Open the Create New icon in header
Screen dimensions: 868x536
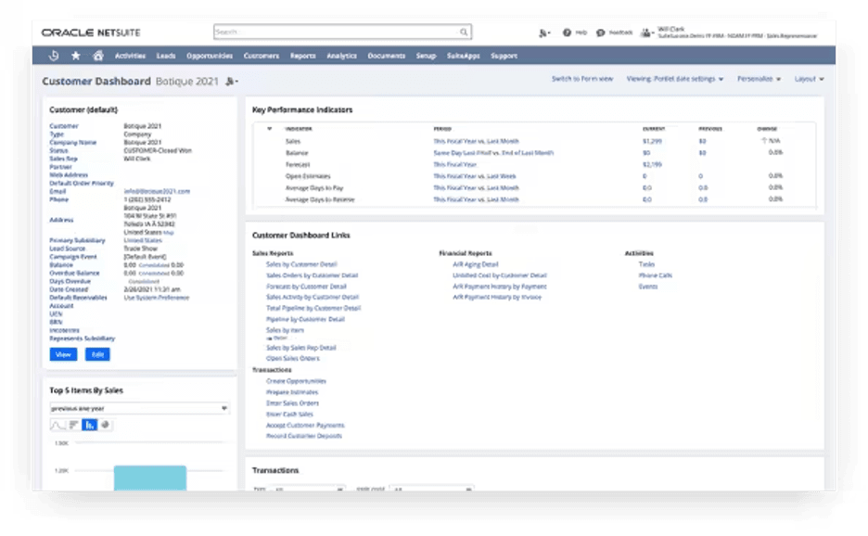tap(543, 32)
